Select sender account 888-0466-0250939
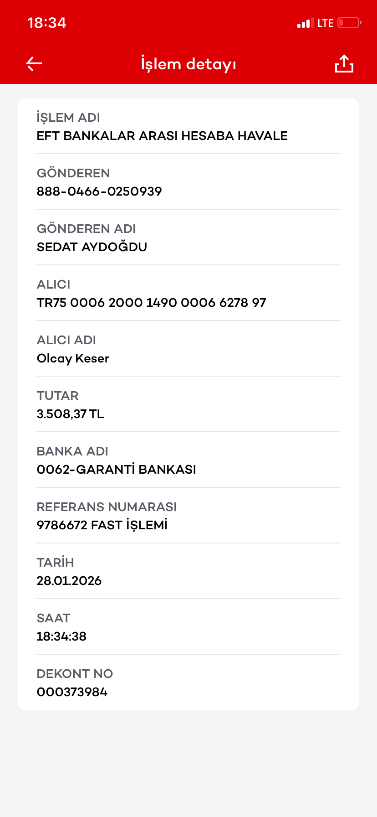 [x=99, y=191]
